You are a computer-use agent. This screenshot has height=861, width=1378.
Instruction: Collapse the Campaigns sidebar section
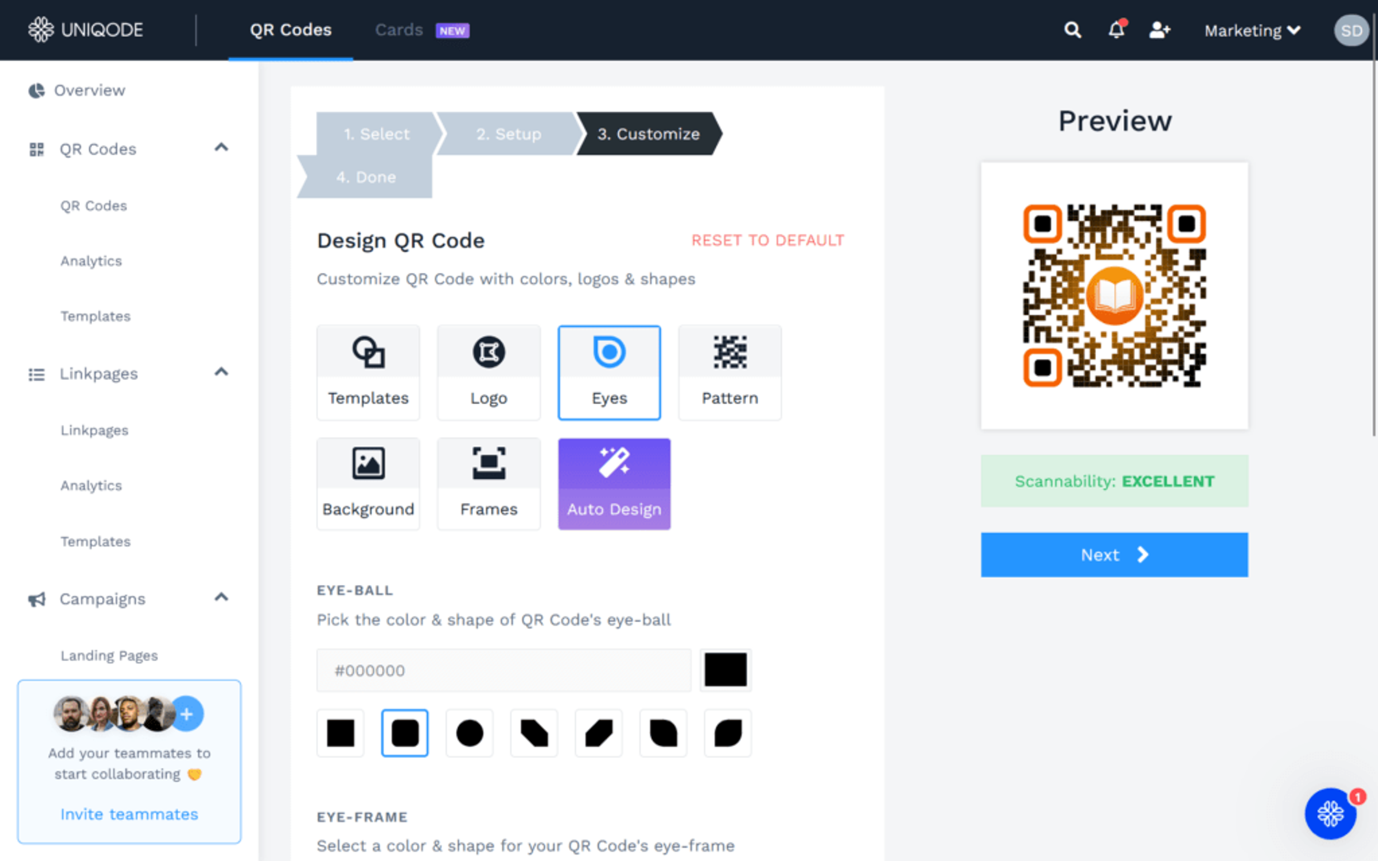click(221, 597)
